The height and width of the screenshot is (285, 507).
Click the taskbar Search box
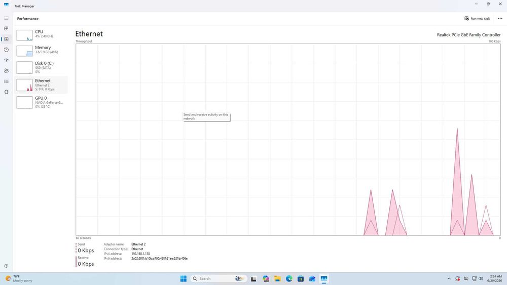(219, 278)
